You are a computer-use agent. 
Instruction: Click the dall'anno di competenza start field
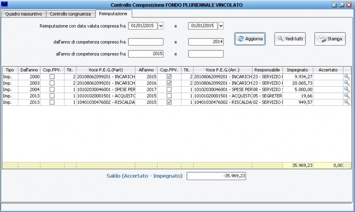click(x=146, y=42)
